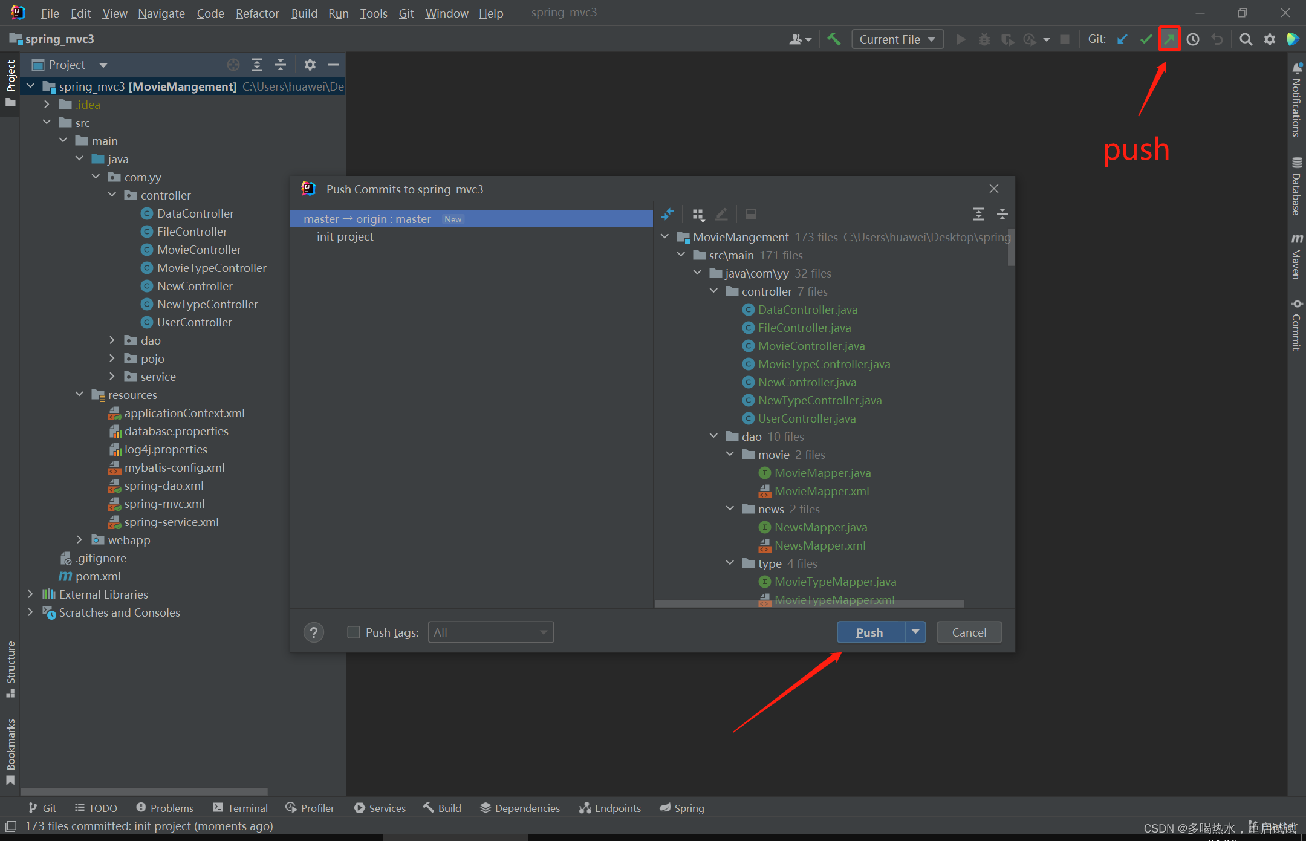Open the Terminal tool window tab
The width and height of the screenshot is (1306, 841).
[x=241, y=808]
